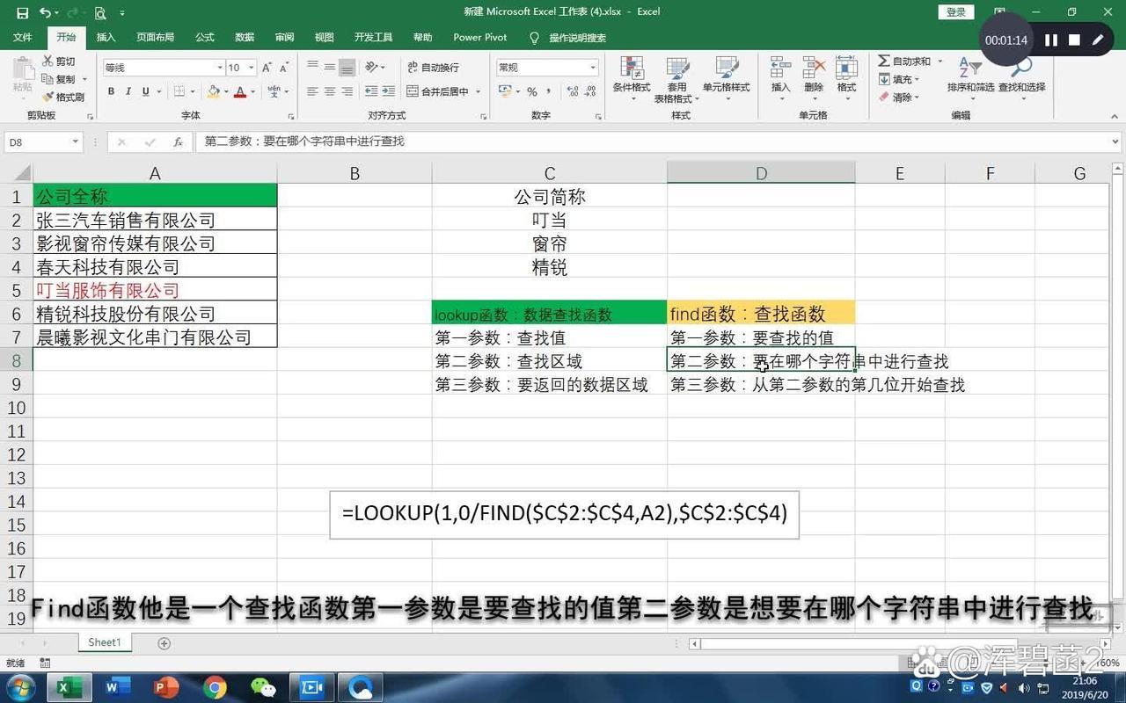
Task: Open Format as Table (套用表格格式)
Action: 676,79
